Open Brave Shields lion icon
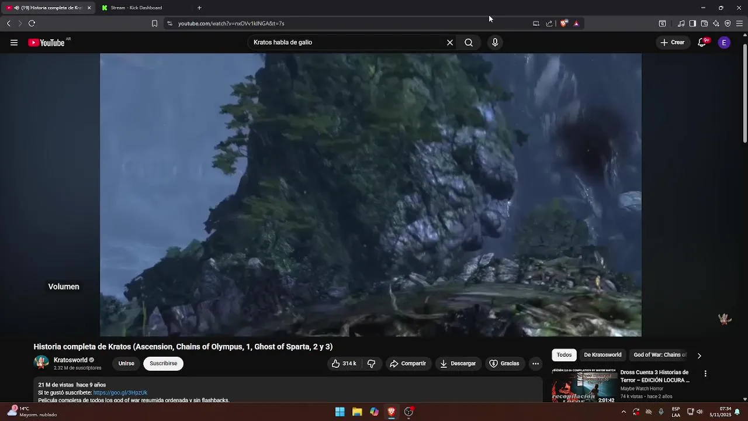 (563, 23)
